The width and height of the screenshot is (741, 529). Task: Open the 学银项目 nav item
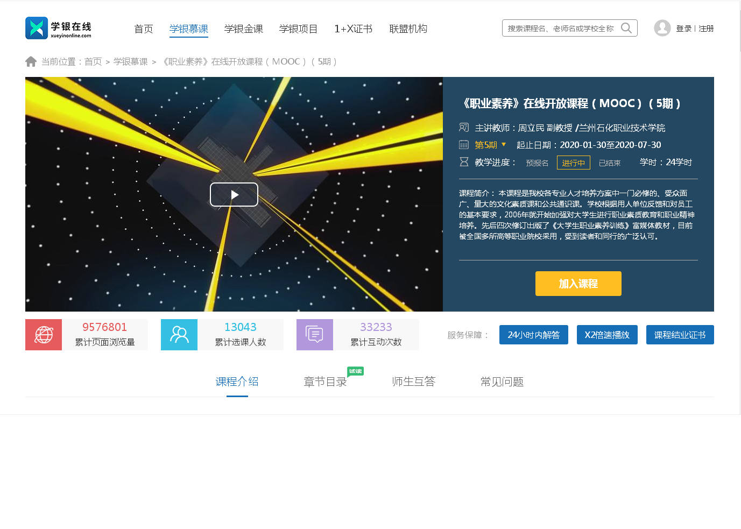click(x=299, y=29)
